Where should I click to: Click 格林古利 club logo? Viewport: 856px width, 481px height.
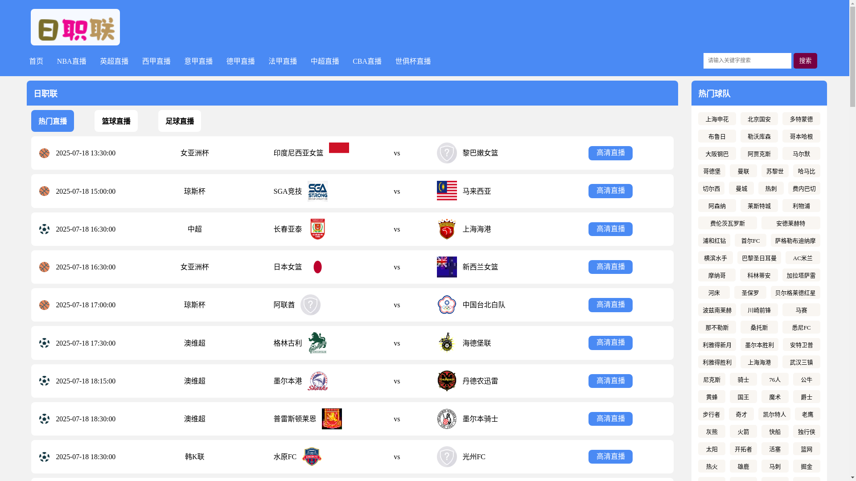(317, 343)
